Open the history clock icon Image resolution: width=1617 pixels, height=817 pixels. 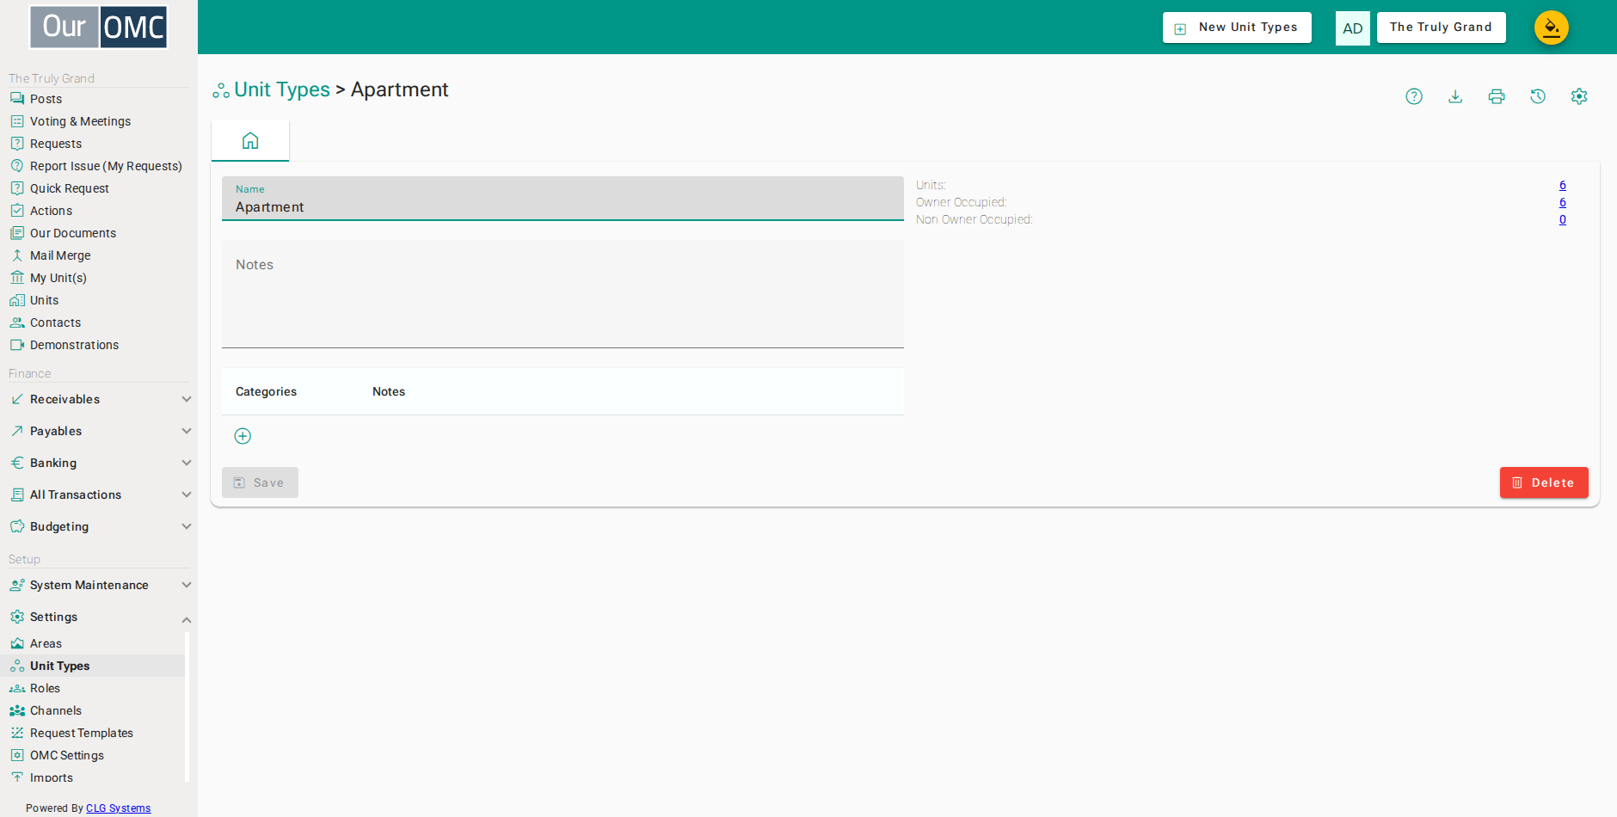1538,96
